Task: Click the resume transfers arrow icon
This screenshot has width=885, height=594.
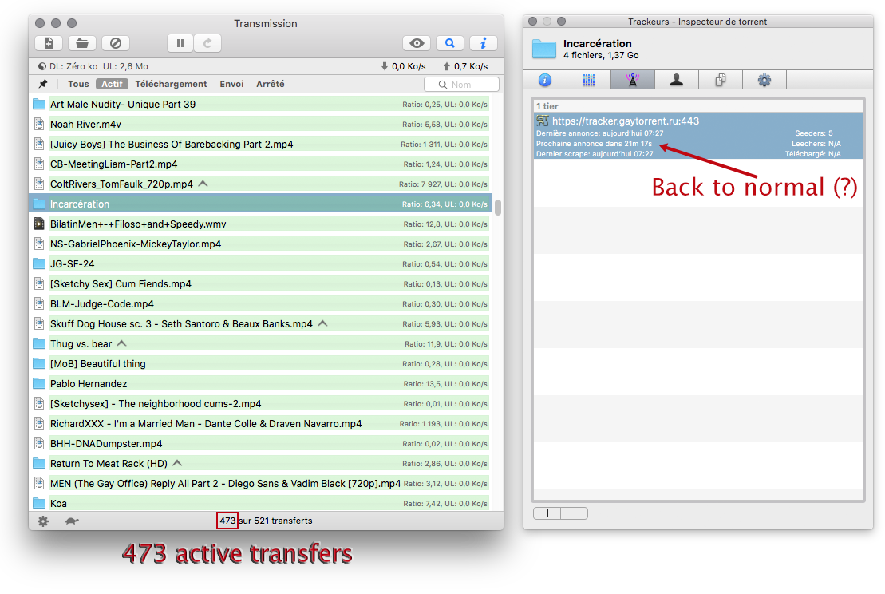Action: [x=207, y=44]
